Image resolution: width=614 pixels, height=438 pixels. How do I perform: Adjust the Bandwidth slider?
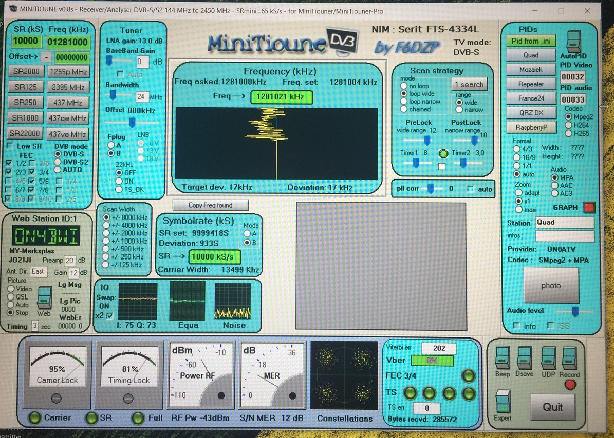113,94
